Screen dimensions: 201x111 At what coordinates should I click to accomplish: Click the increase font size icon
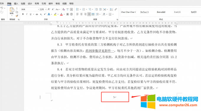(49, 9)
